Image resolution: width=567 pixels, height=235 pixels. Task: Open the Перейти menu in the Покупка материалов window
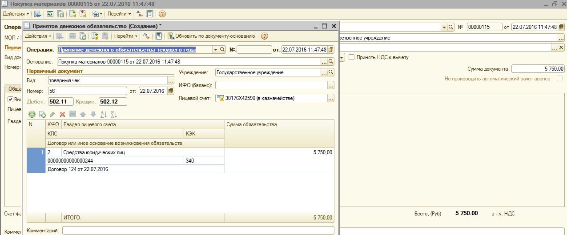(119, 14)
